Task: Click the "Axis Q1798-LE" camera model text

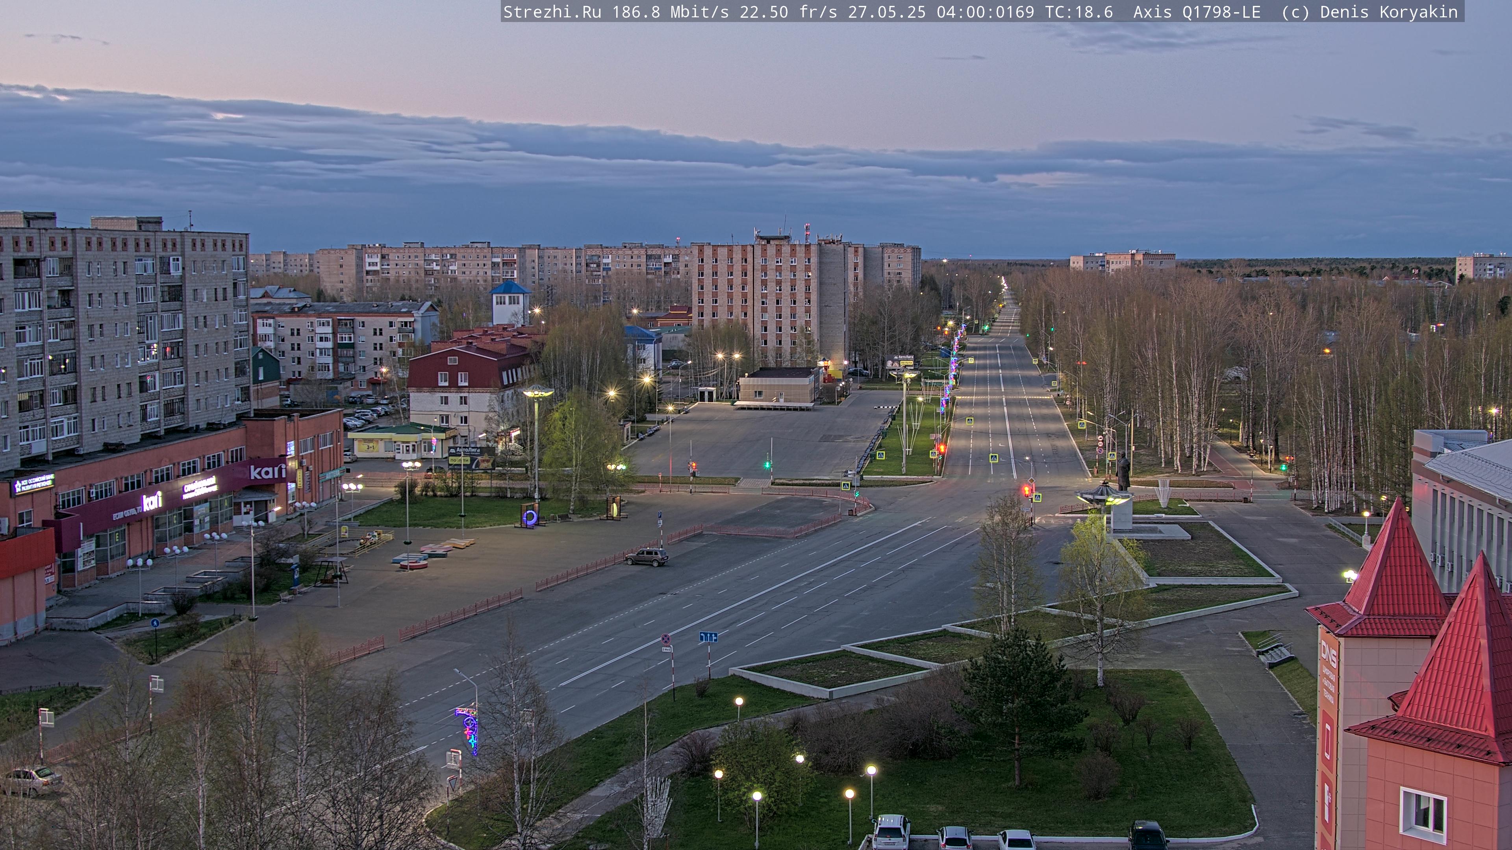Action: 1197,12
